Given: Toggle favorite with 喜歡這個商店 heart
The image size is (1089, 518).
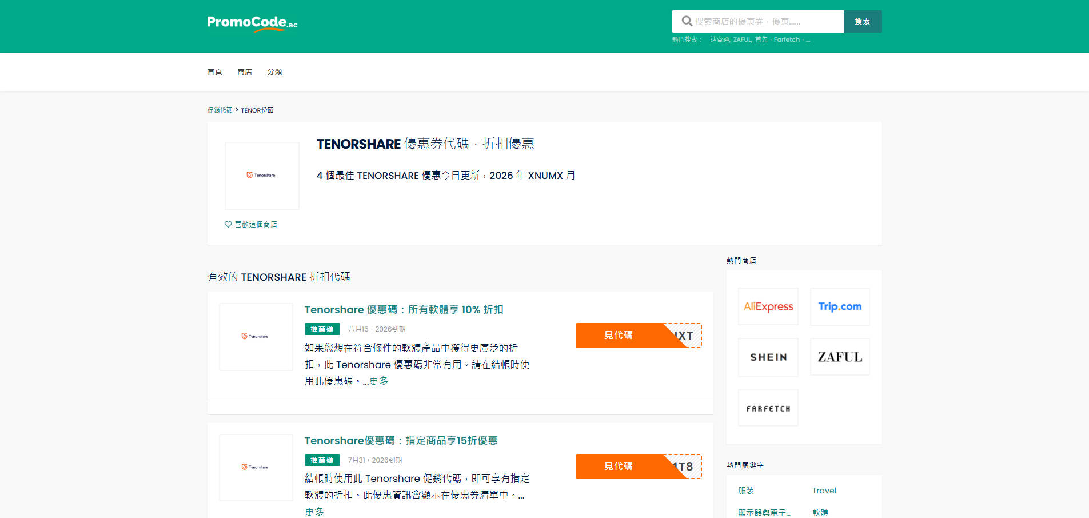Looking at the screenshot, I should 250,224.
